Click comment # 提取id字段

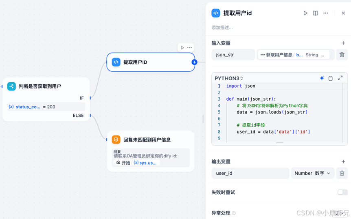pyautogui.click(x=251, y=125)
